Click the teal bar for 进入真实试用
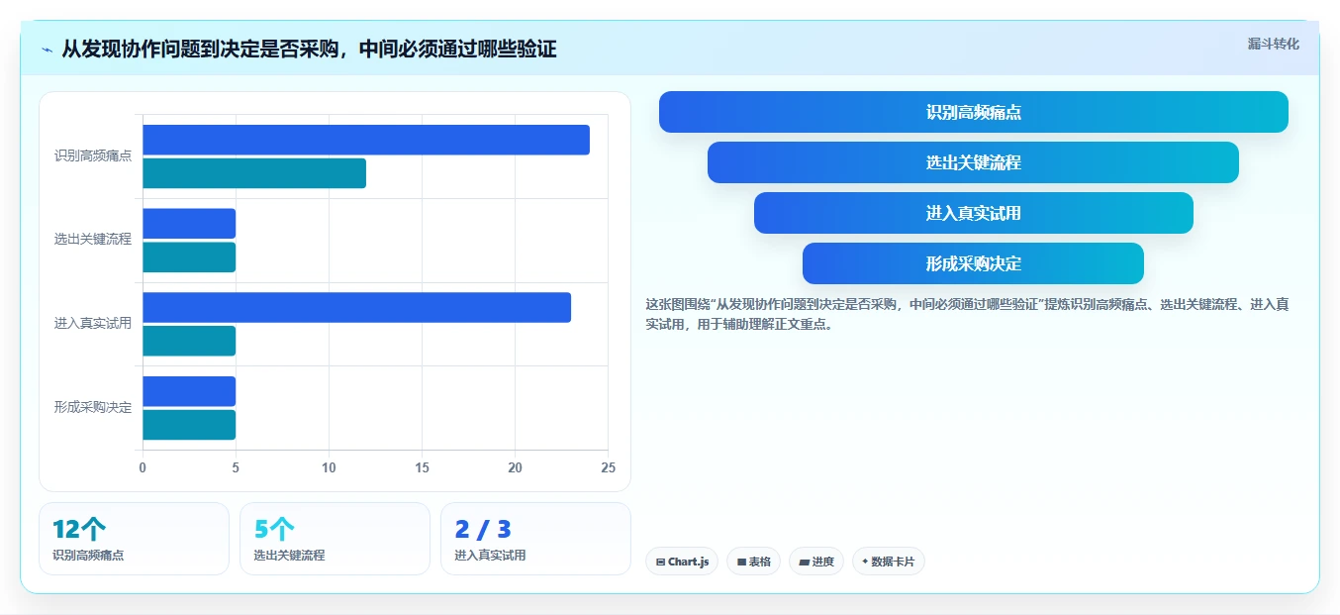Screen dimensions: 1340x615 pos(189,341)
